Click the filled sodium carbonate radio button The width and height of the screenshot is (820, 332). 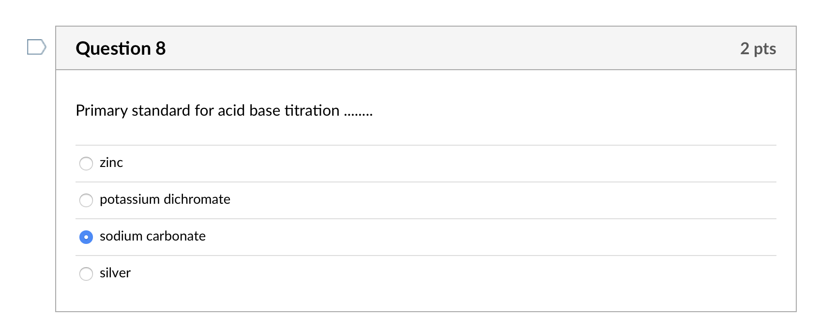click(86, 237)
